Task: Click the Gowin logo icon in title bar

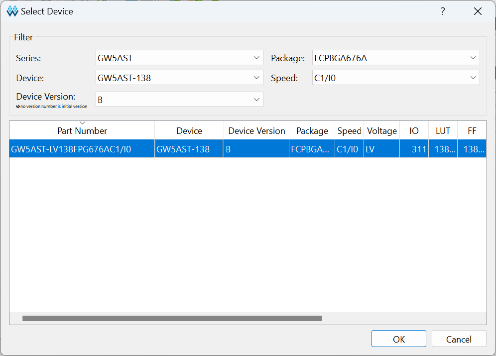Action: [x=12, y=11]
